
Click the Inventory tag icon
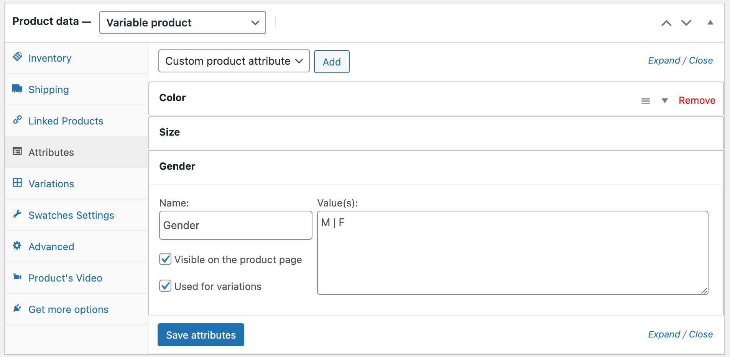click(x=17, y=57)
